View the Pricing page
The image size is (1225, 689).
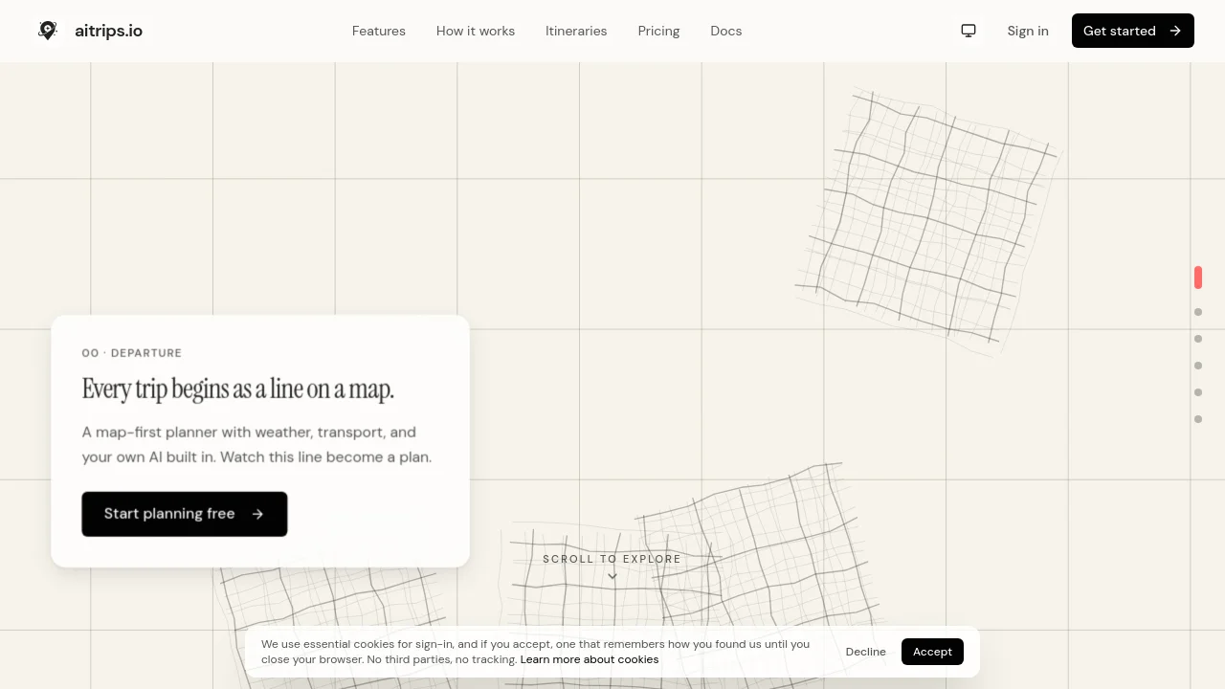[658, 31]
